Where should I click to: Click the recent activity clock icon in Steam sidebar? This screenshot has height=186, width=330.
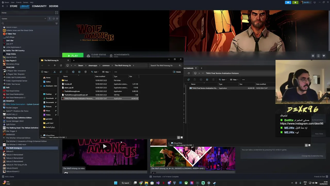pyautogui.click(x=54, y=19)
